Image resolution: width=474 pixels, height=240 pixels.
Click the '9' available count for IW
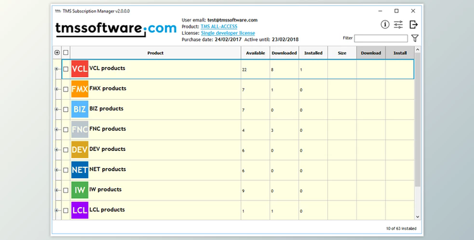243,191
